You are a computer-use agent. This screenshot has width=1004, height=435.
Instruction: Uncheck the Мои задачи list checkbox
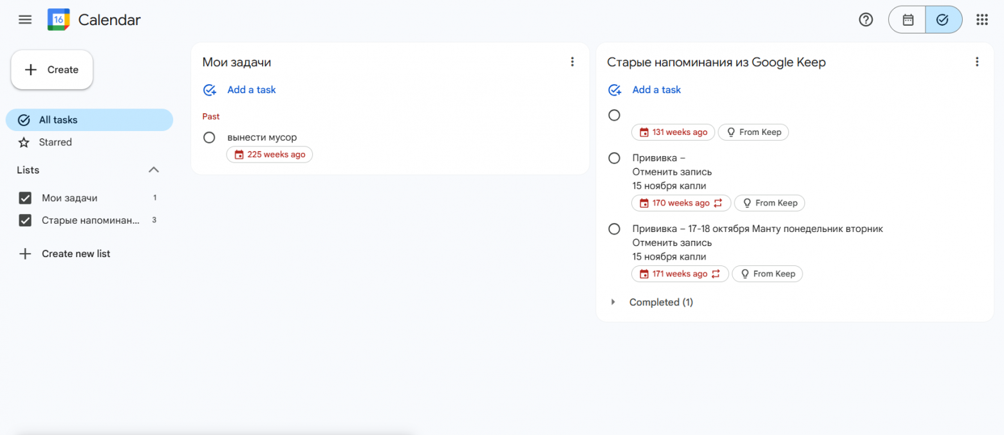(26, 198)
